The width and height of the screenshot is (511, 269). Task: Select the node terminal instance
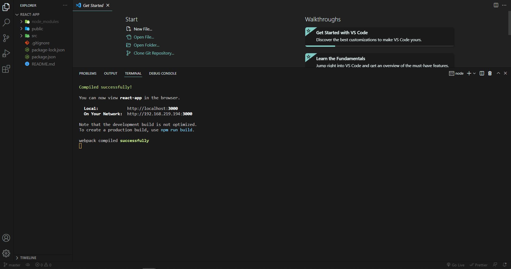tap(456, 73)
